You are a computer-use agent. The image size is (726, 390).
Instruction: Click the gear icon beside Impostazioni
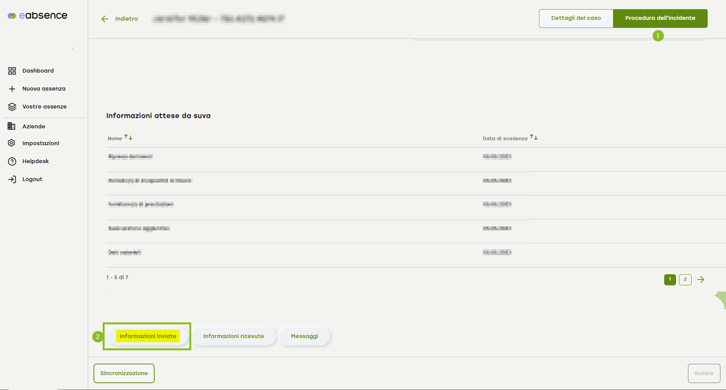pos(12,143)
